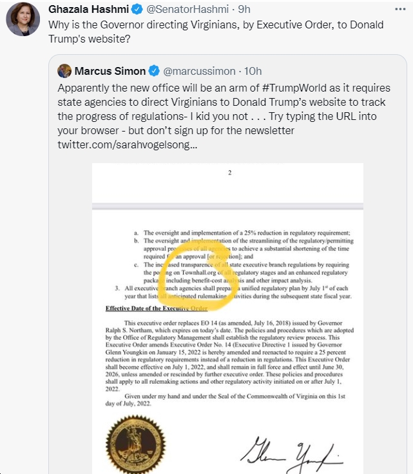Viewport: 413px width, 474px height.
Task: Click the gold Commonwealth seal in the image
Action: pos(136,444)
